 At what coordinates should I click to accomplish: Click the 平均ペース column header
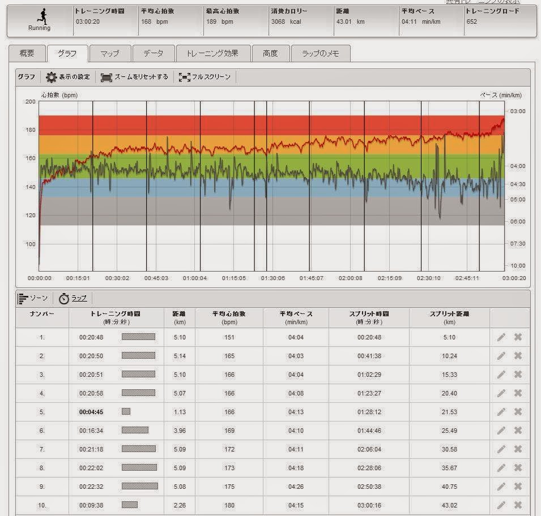296,317
